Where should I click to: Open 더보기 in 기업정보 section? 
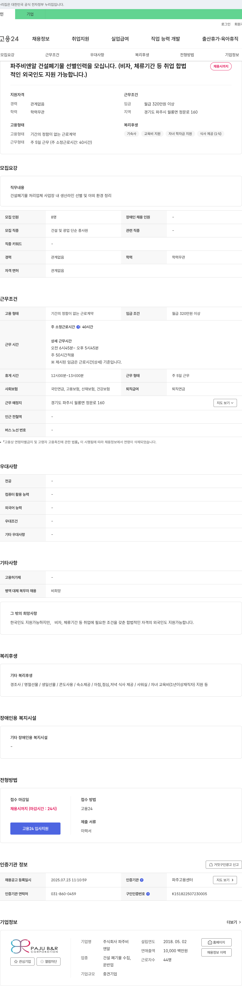(x=234, y=922)
